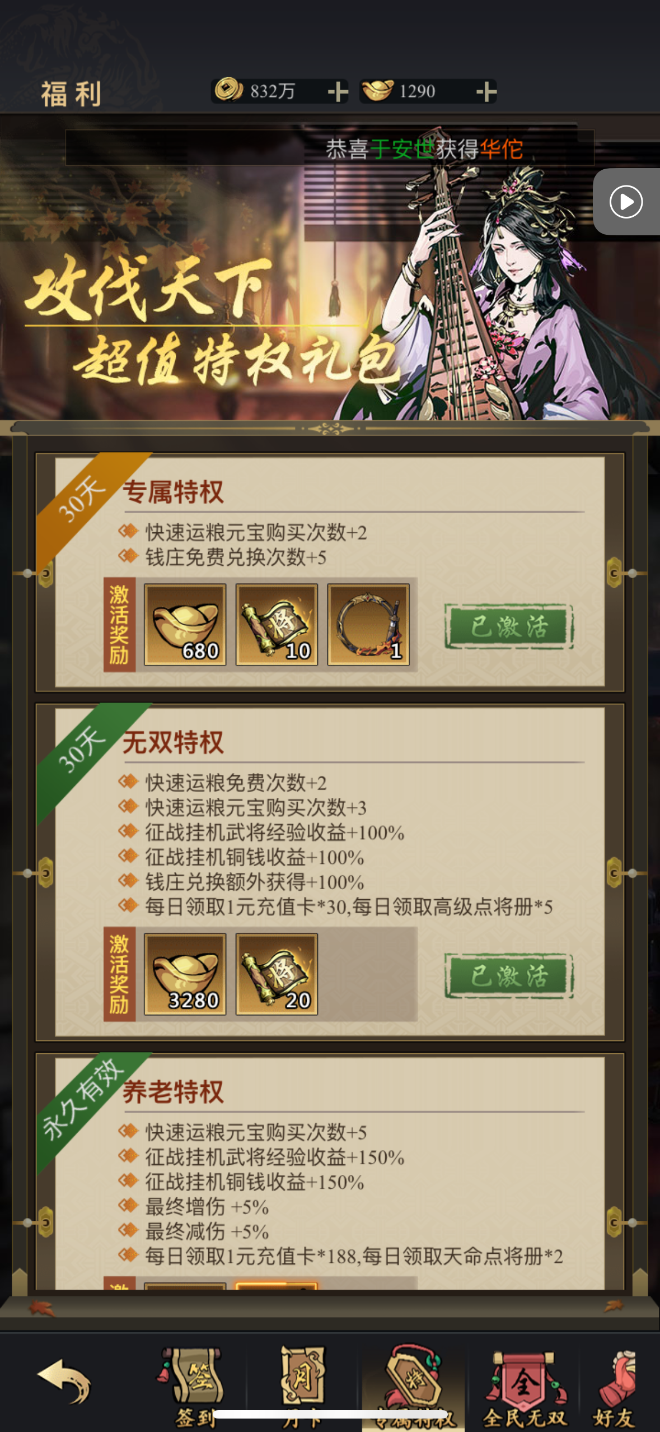Tap the video play button

click(x=626, y=201)
